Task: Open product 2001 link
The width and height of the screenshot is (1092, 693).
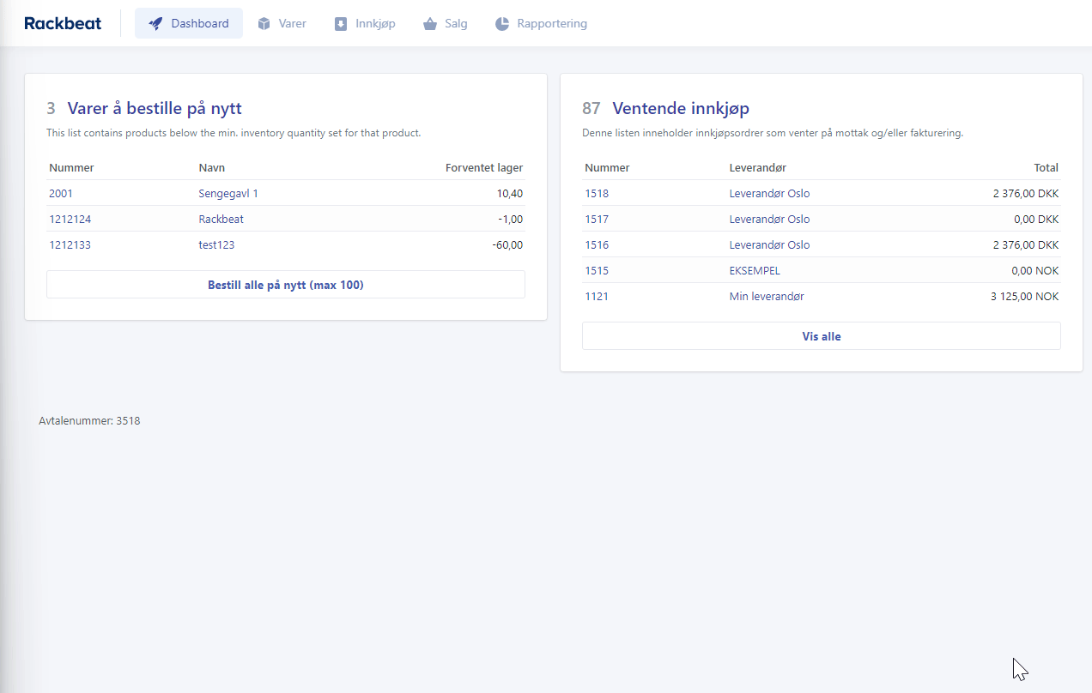Action: 60,193
